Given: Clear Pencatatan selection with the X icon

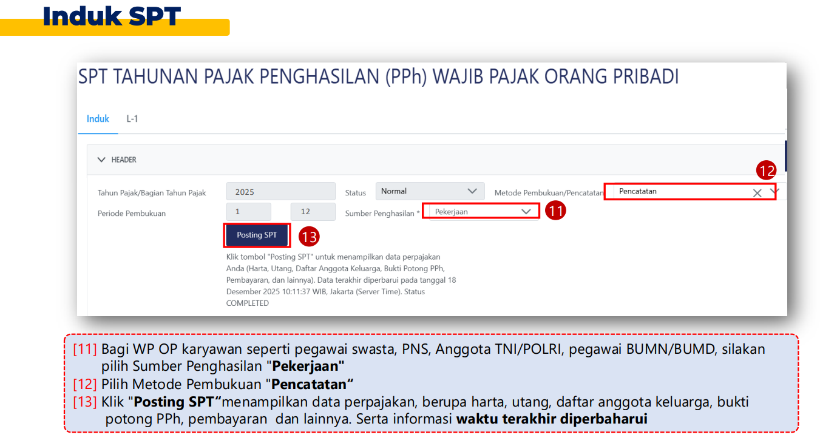Looking at the screenshot, I should click(757, 193).
